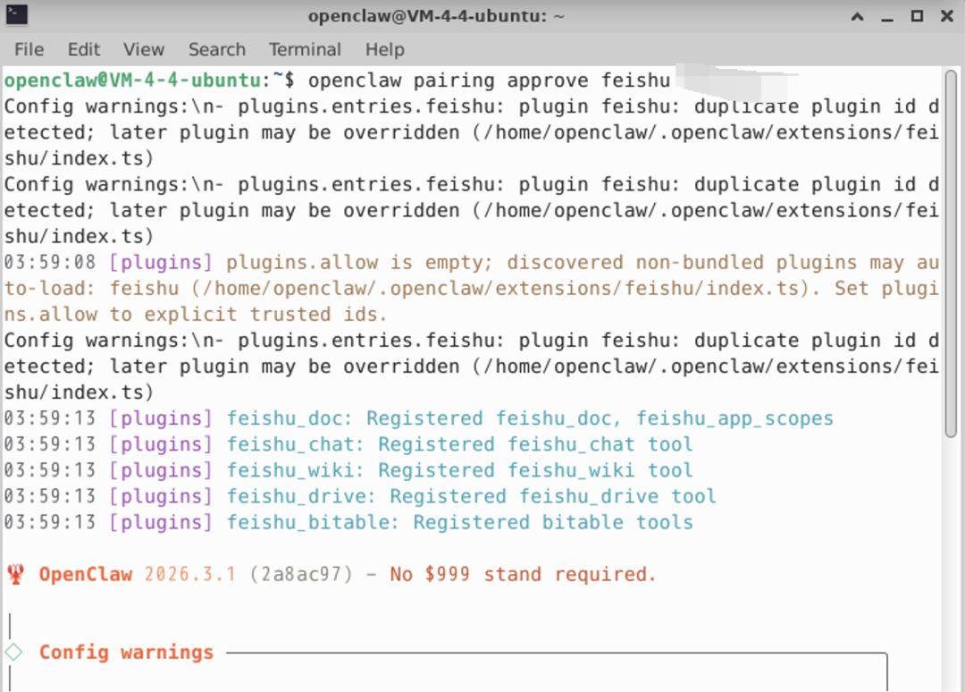Show the Terminal menu
Viewport: 965px width, 692px height.
[x=305, y=49]
